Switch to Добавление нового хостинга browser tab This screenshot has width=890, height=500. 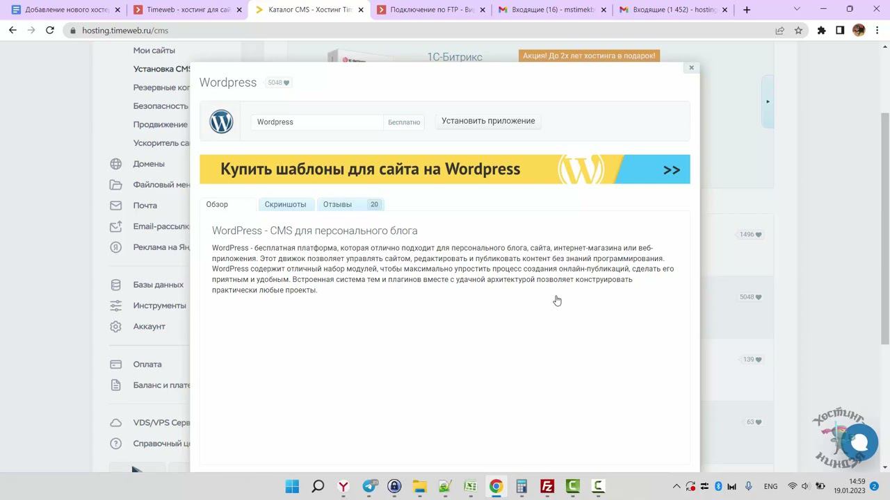[60, 10]
